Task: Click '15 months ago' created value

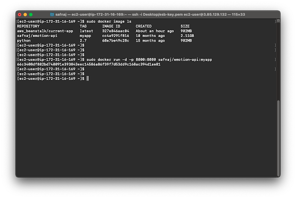Action: [x=150, y=41]
